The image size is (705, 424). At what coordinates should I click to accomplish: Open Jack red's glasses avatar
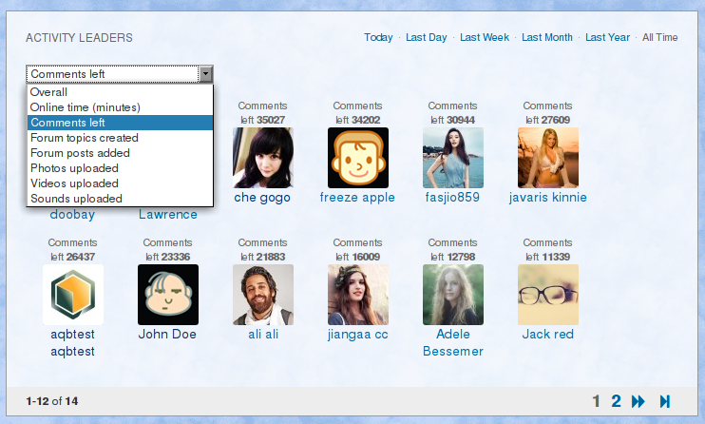[548, 295]
